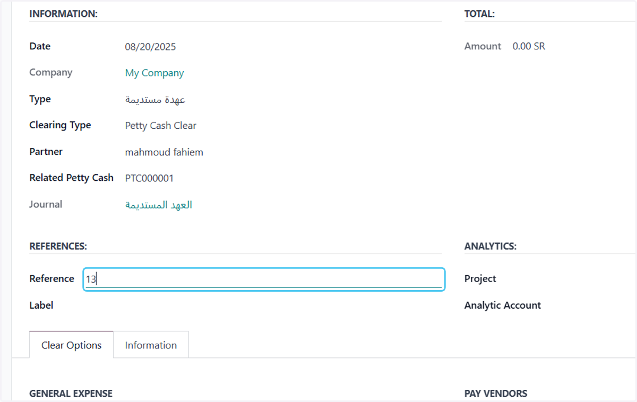Click the PTC000001 related petty cash value

pyautogui.click(x=149, y=178)
